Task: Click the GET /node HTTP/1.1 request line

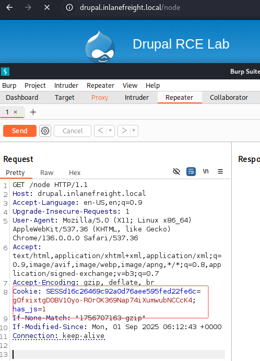Action: (x=50, y=184)
